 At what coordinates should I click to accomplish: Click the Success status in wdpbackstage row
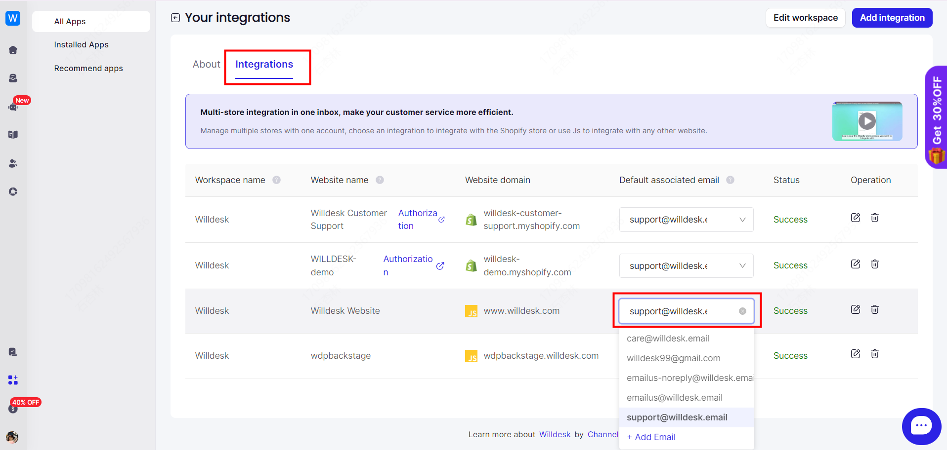point(790,356)
